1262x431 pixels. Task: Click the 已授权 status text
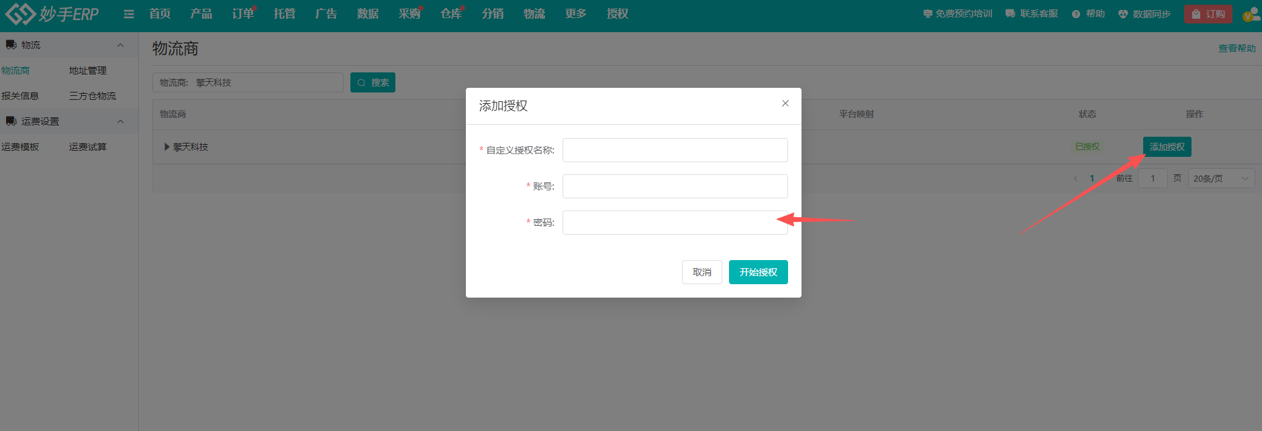pos(1087,147)
